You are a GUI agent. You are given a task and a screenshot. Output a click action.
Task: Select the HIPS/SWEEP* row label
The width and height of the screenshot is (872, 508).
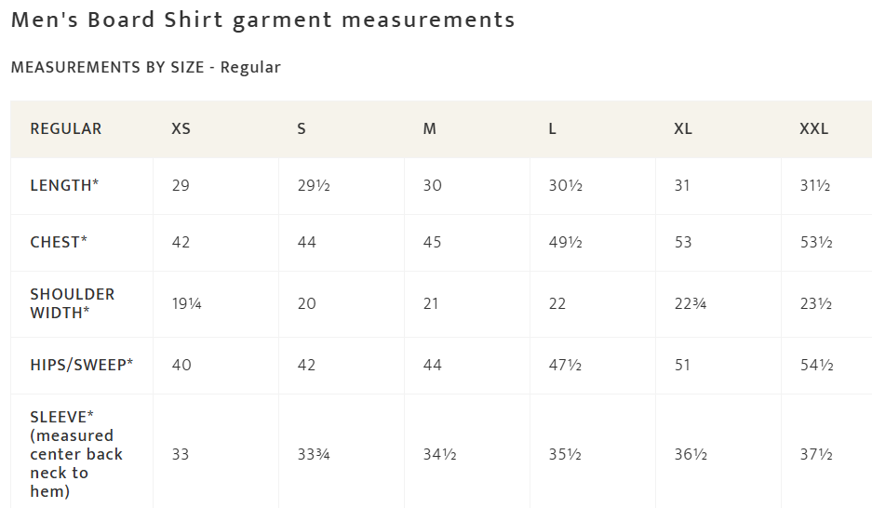(x=82, y=365)
